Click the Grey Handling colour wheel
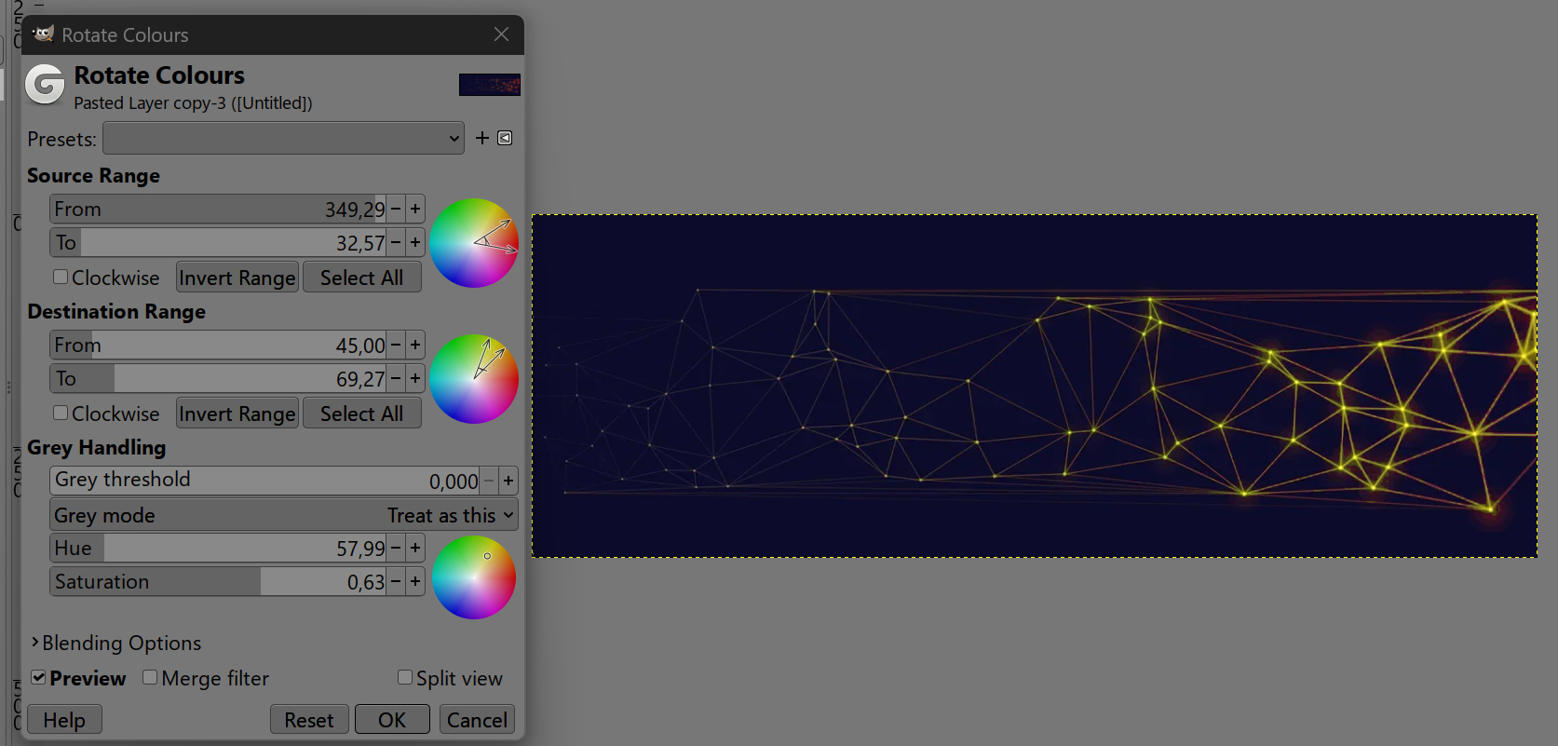Viewport: 1558px width, 746px height. coord(474,577)
